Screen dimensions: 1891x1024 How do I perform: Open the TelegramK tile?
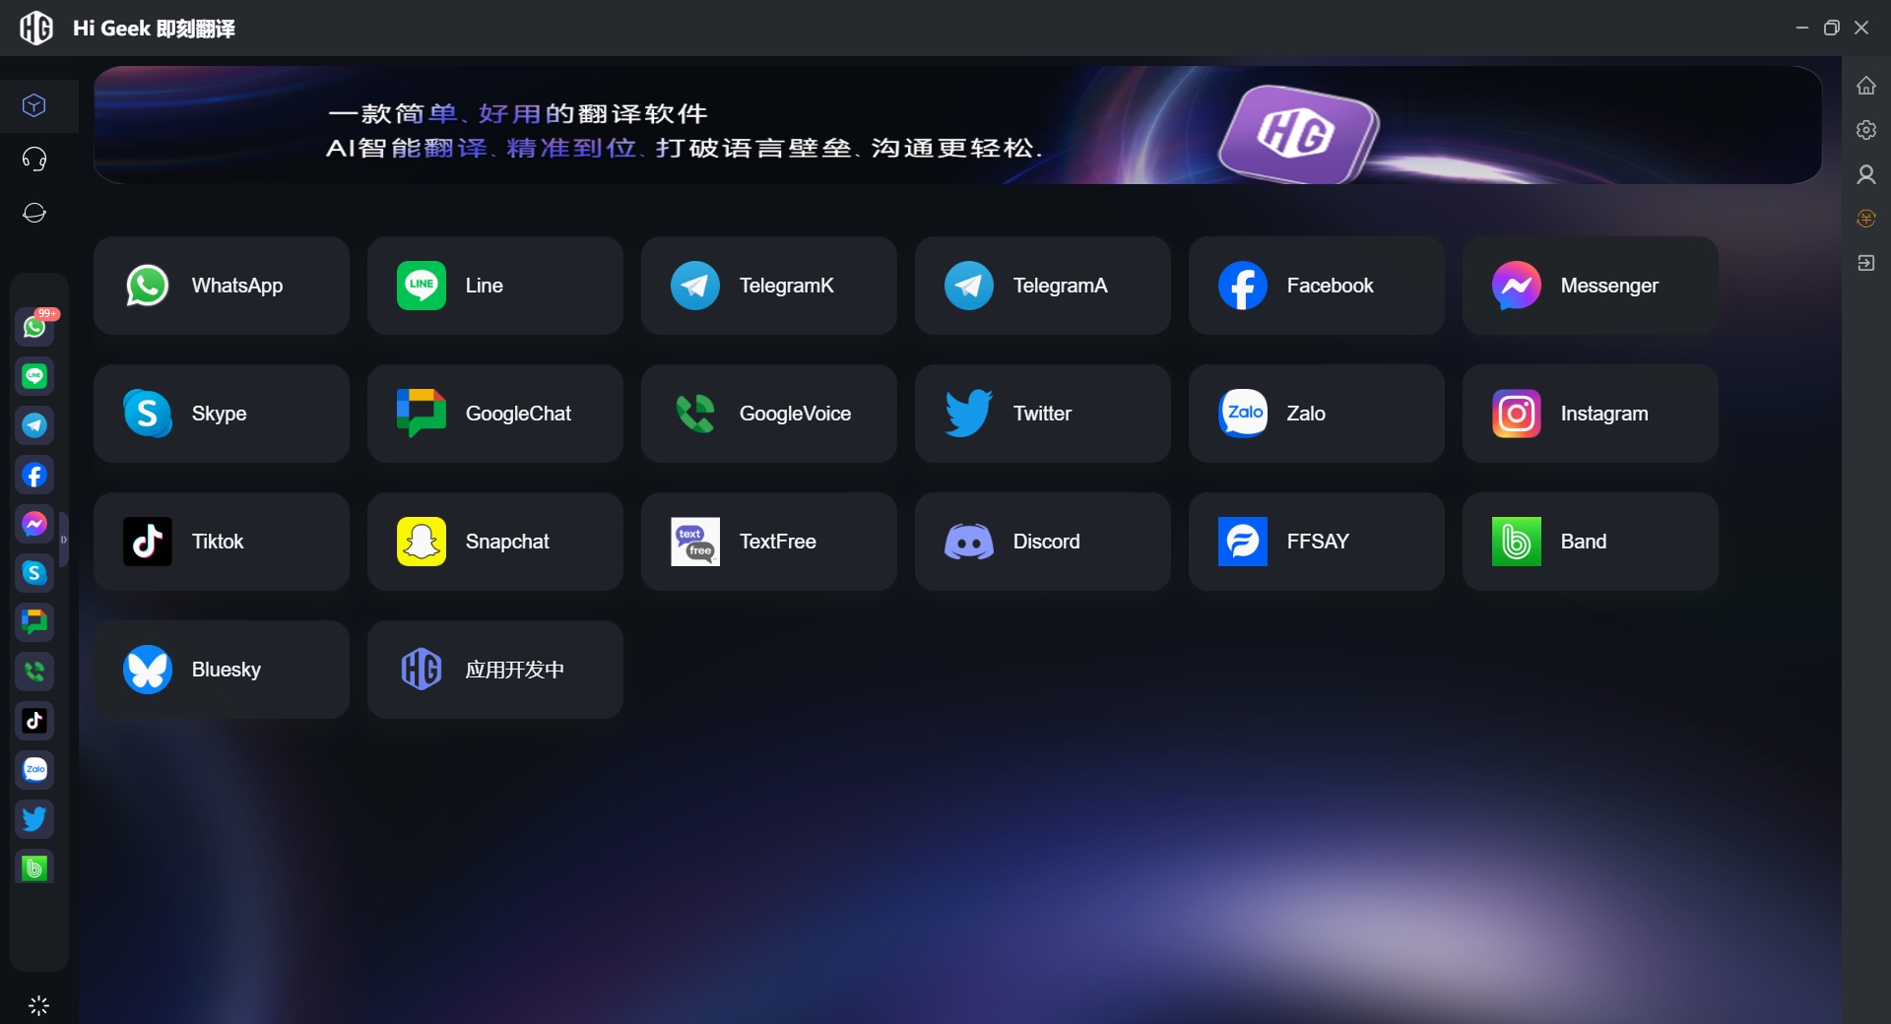(768, 286)
